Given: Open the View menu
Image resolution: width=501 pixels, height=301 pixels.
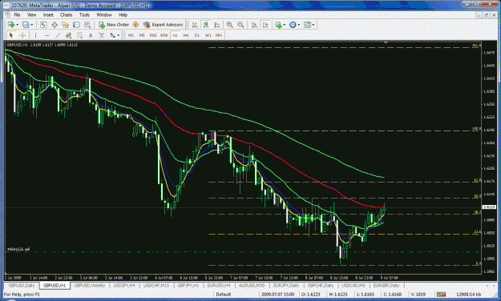Looking at the screenshot, I should (31, 15).
